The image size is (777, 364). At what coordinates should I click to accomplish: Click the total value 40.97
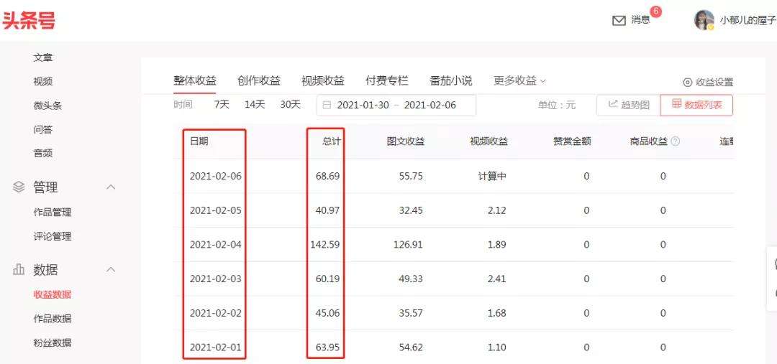pos(327,210)
